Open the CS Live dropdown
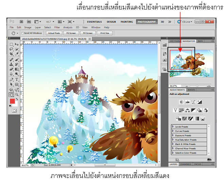 [187, 22]
